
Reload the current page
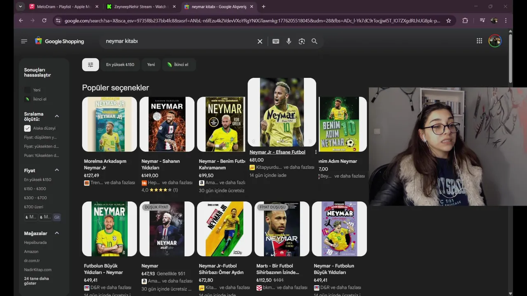(x=44, y=20)
